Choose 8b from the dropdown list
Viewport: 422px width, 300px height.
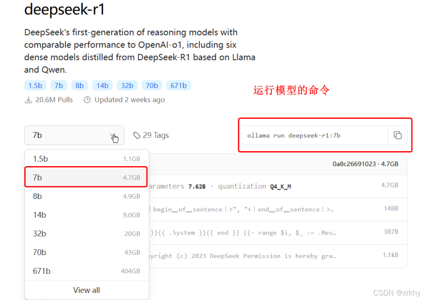click(86, 196)
